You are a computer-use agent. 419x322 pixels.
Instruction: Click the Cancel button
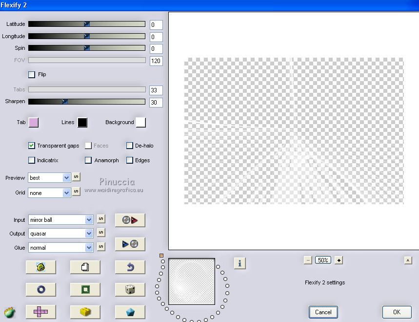[323, 312]
